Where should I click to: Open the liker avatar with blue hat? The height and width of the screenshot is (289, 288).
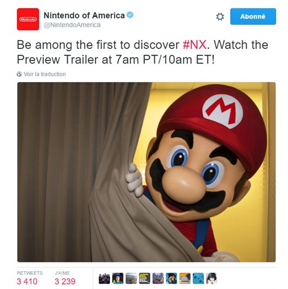pos(118,279)
